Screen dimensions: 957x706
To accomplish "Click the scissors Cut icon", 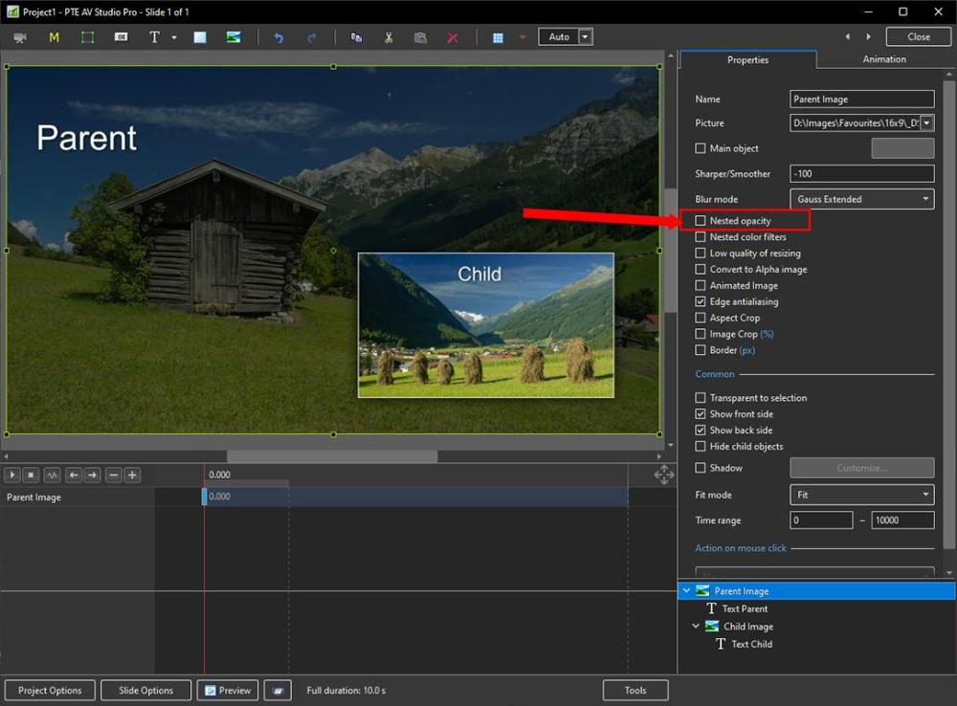I will click(x=389, y=37).
